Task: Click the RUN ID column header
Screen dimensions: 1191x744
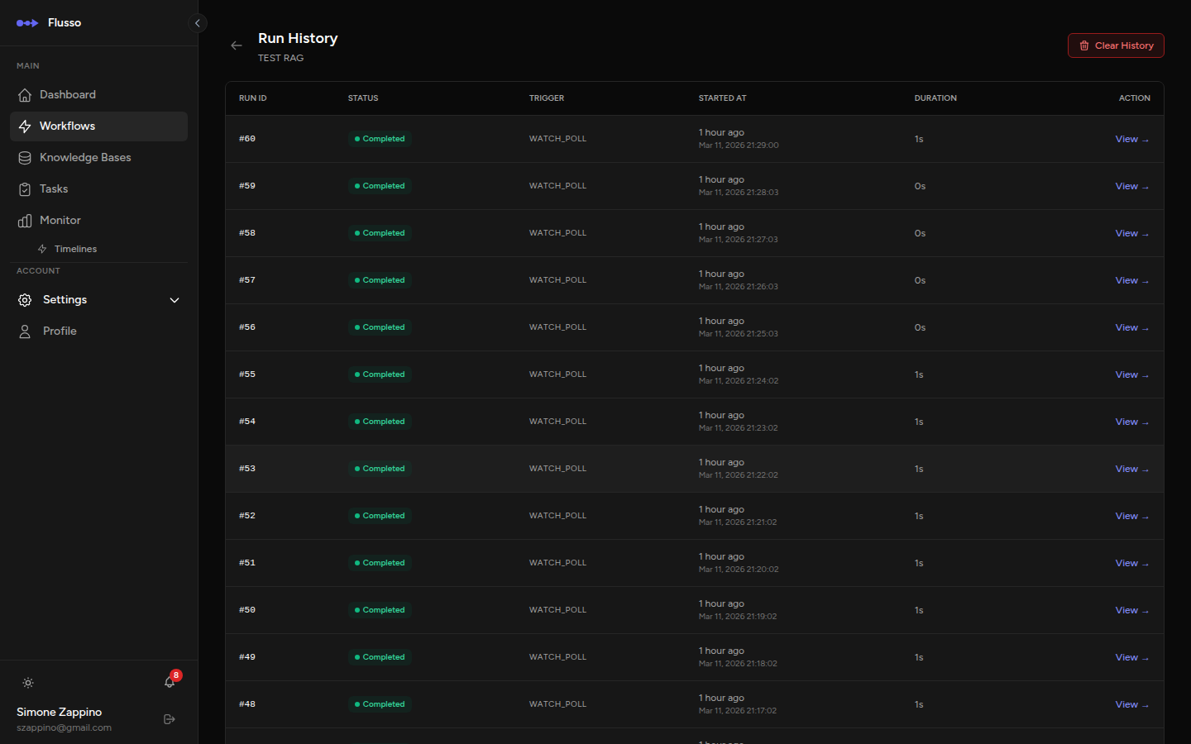Action: pos(253,98)
